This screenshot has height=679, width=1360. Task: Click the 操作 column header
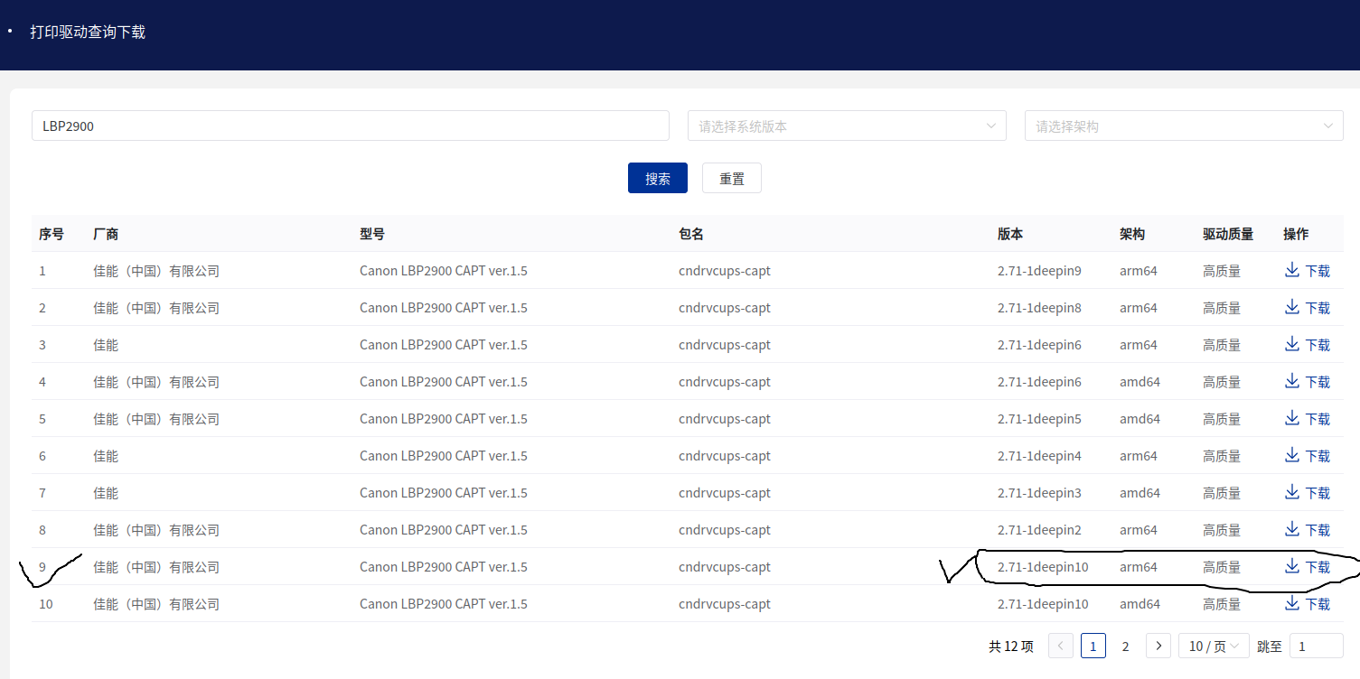pyautogui.click(x=1296, y=234)
